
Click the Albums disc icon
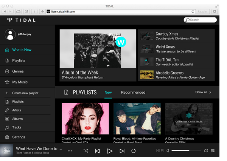pos(7,119)
